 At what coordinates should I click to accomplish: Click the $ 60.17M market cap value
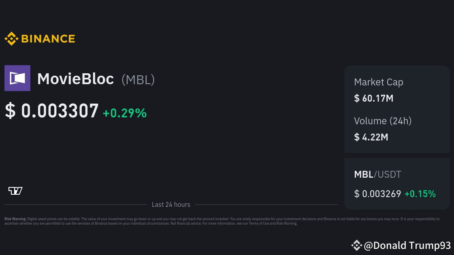click(x=374, y=98)
